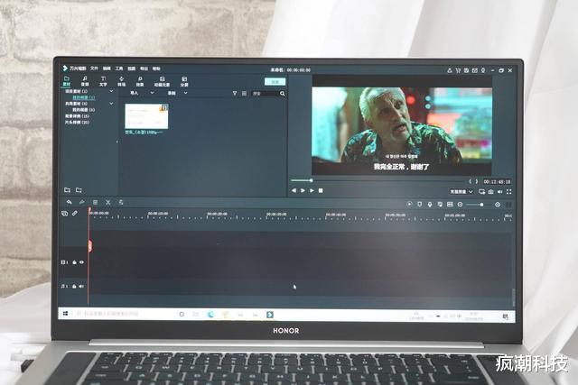Step to previous frame in preview
The width and height of the screenshot is (578, 385).
294,190
